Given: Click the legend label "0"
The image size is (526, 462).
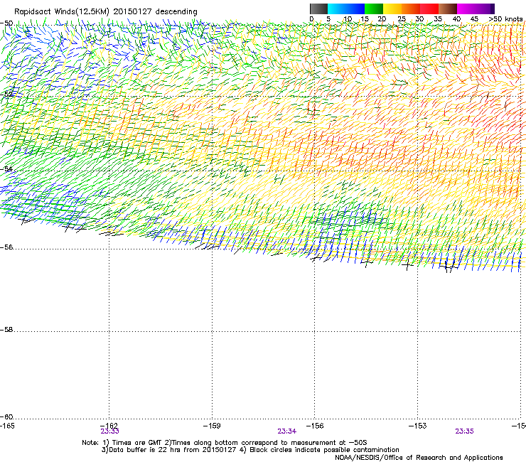Looking at the screenshot, I should (x=311, y=19).
